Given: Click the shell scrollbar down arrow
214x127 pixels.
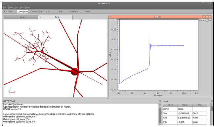Looking at the screenshot, I should tap(160, 124).
